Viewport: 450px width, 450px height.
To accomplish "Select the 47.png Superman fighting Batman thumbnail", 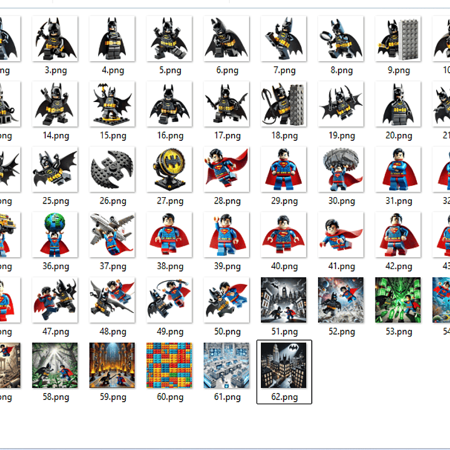I will point(55,300).
